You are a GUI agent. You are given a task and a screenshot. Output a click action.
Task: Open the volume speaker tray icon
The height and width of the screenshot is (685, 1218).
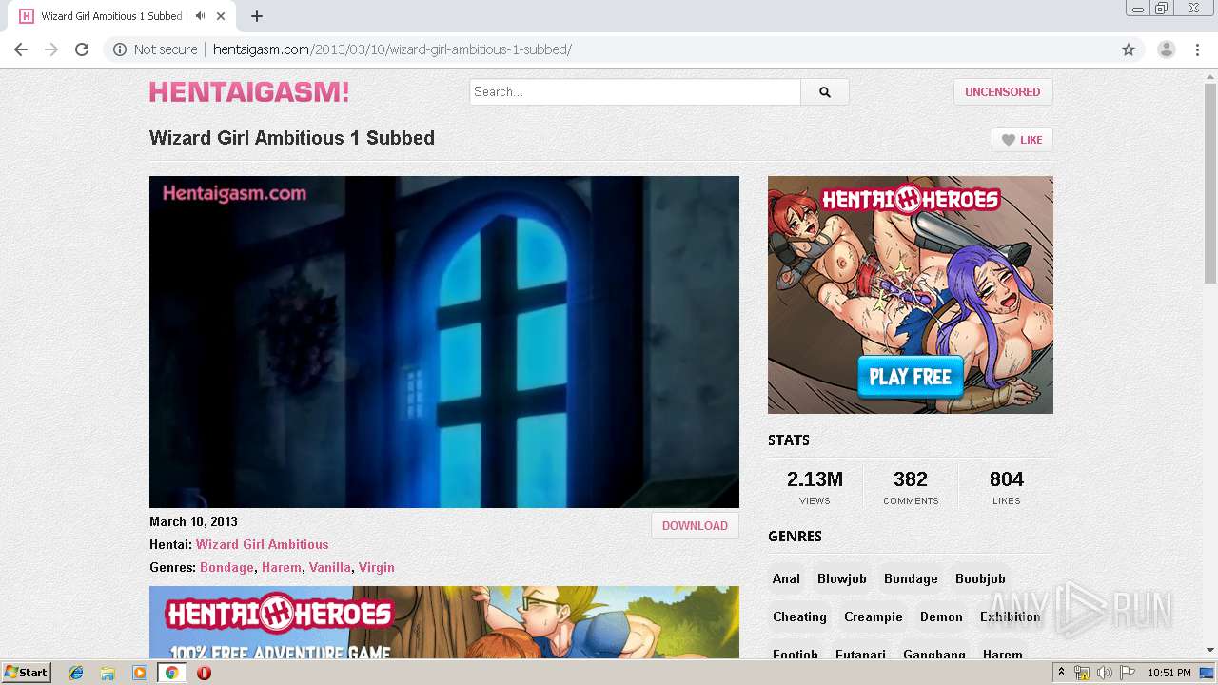tap(1104, 673)
